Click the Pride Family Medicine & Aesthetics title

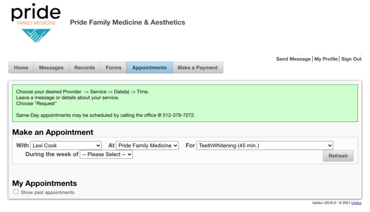[128, 22]
